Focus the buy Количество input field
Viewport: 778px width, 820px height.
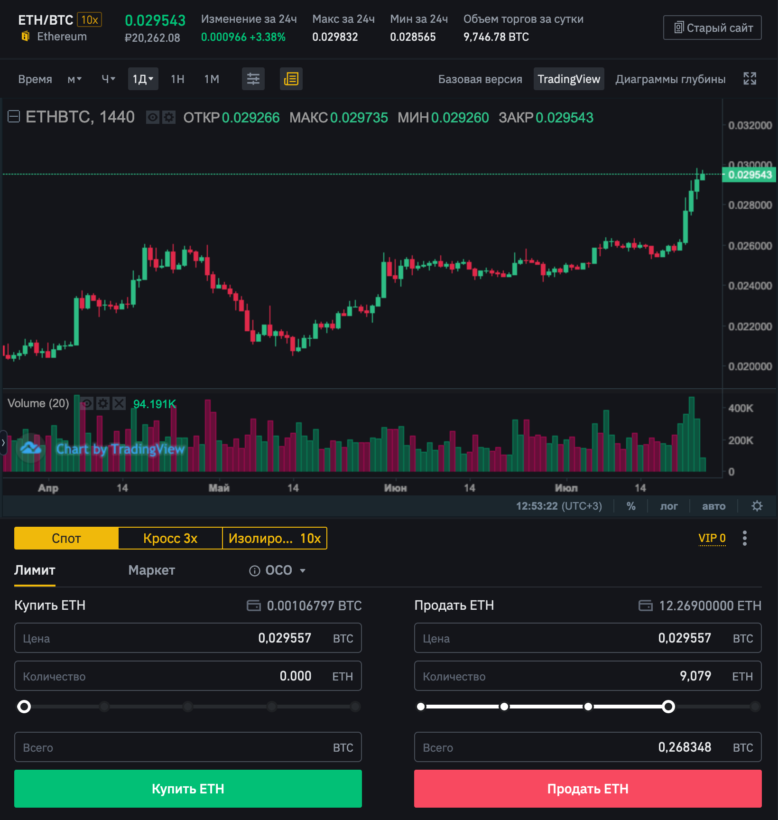click(188, 676)
